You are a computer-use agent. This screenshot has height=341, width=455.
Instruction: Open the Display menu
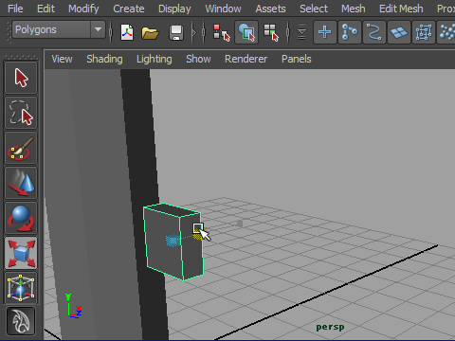point(174,9)
